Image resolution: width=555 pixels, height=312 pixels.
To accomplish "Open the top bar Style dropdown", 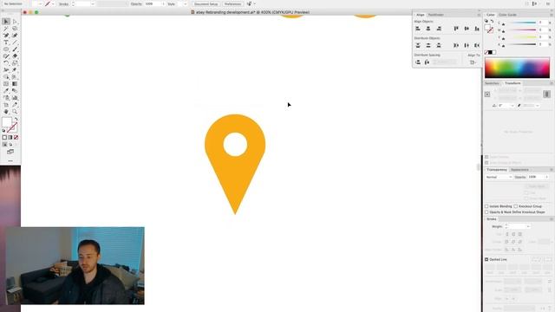I will [185, 3].
